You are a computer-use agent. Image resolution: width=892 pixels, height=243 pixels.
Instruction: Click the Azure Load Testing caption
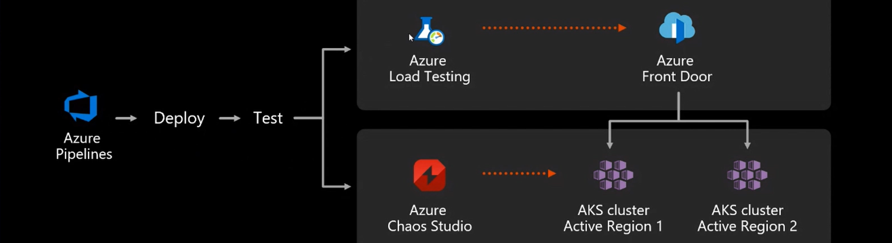429,69
